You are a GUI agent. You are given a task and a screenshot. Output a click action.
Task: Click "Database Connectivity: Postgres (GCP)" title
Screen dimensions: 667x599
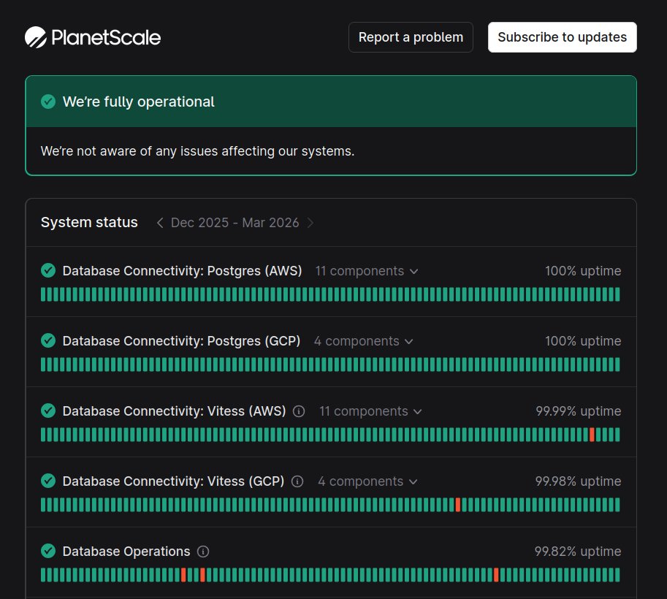pyautogui.click(x=181, y=341)
